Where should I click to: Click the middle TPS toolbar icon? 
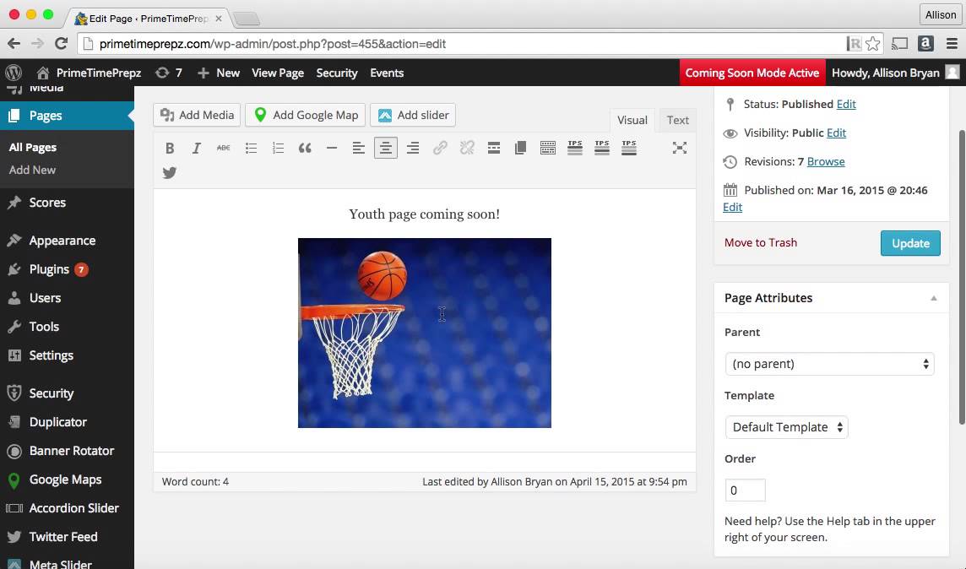coord(602,148)
